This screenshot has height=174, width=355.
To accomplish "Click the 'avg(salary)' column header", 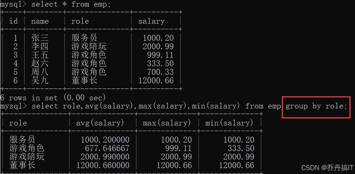I will coord(100,123).
